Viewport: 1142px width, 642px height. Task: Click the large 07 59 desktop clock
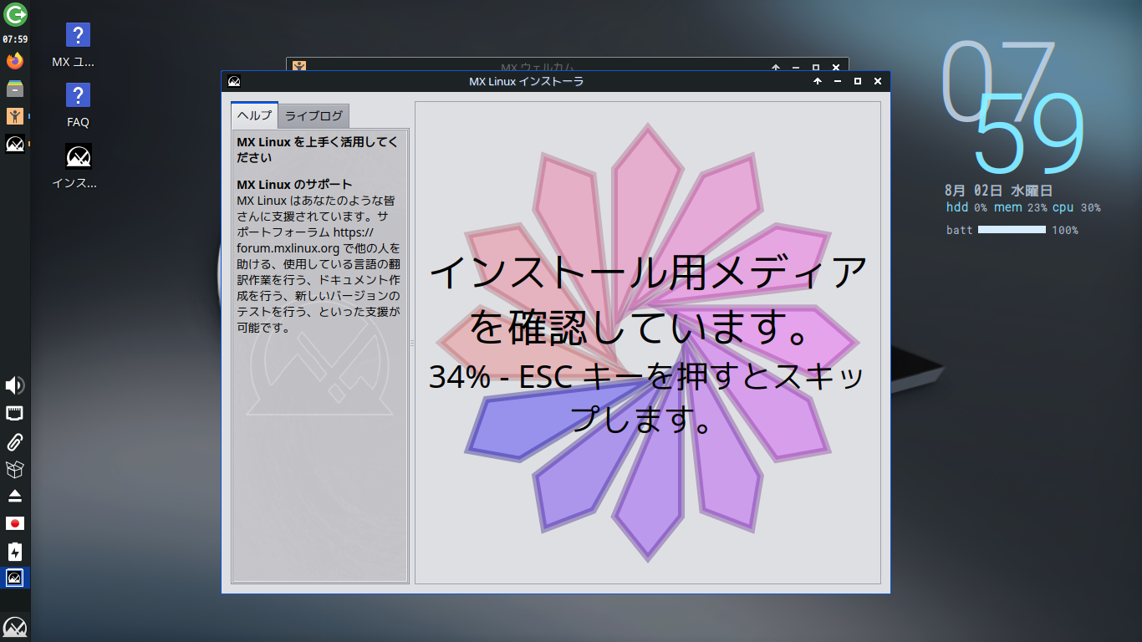tap(1012, 106)
